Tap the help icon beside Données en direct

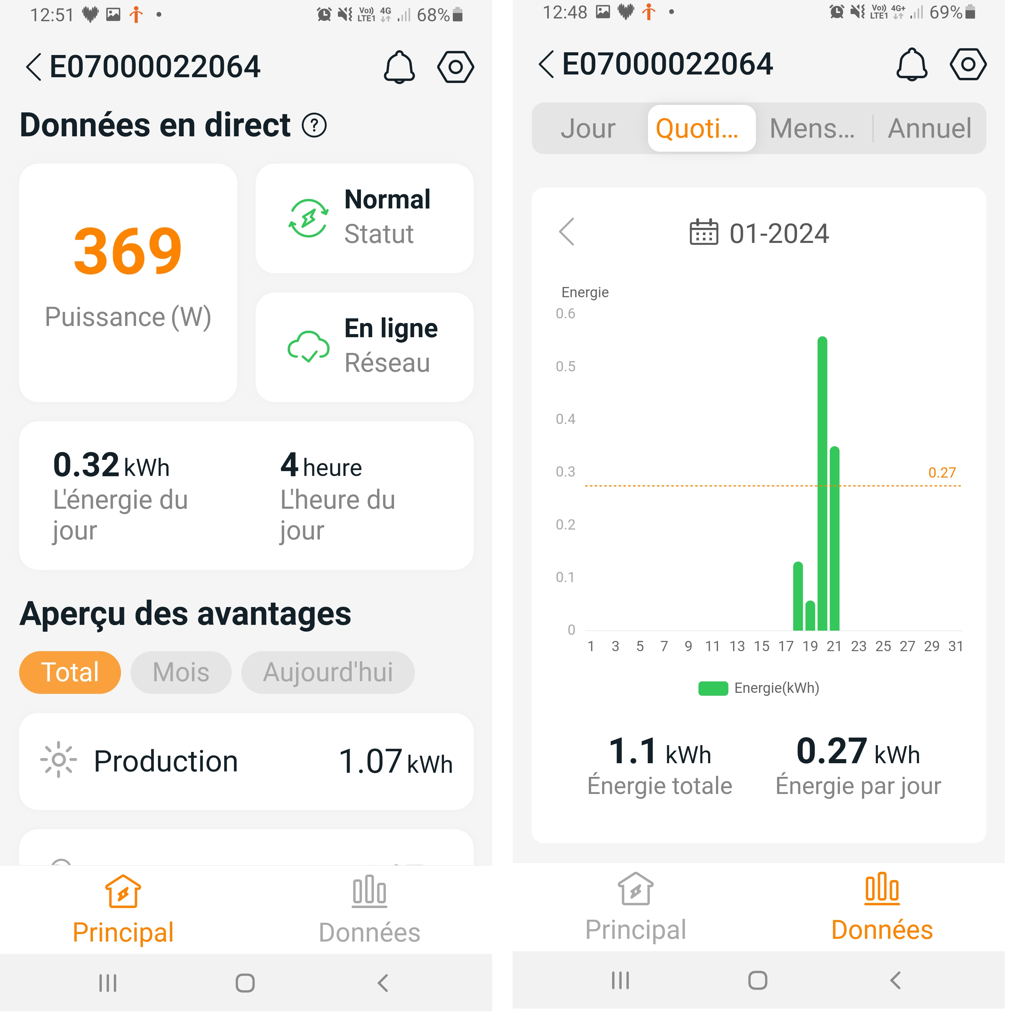(x=314, y=126)
